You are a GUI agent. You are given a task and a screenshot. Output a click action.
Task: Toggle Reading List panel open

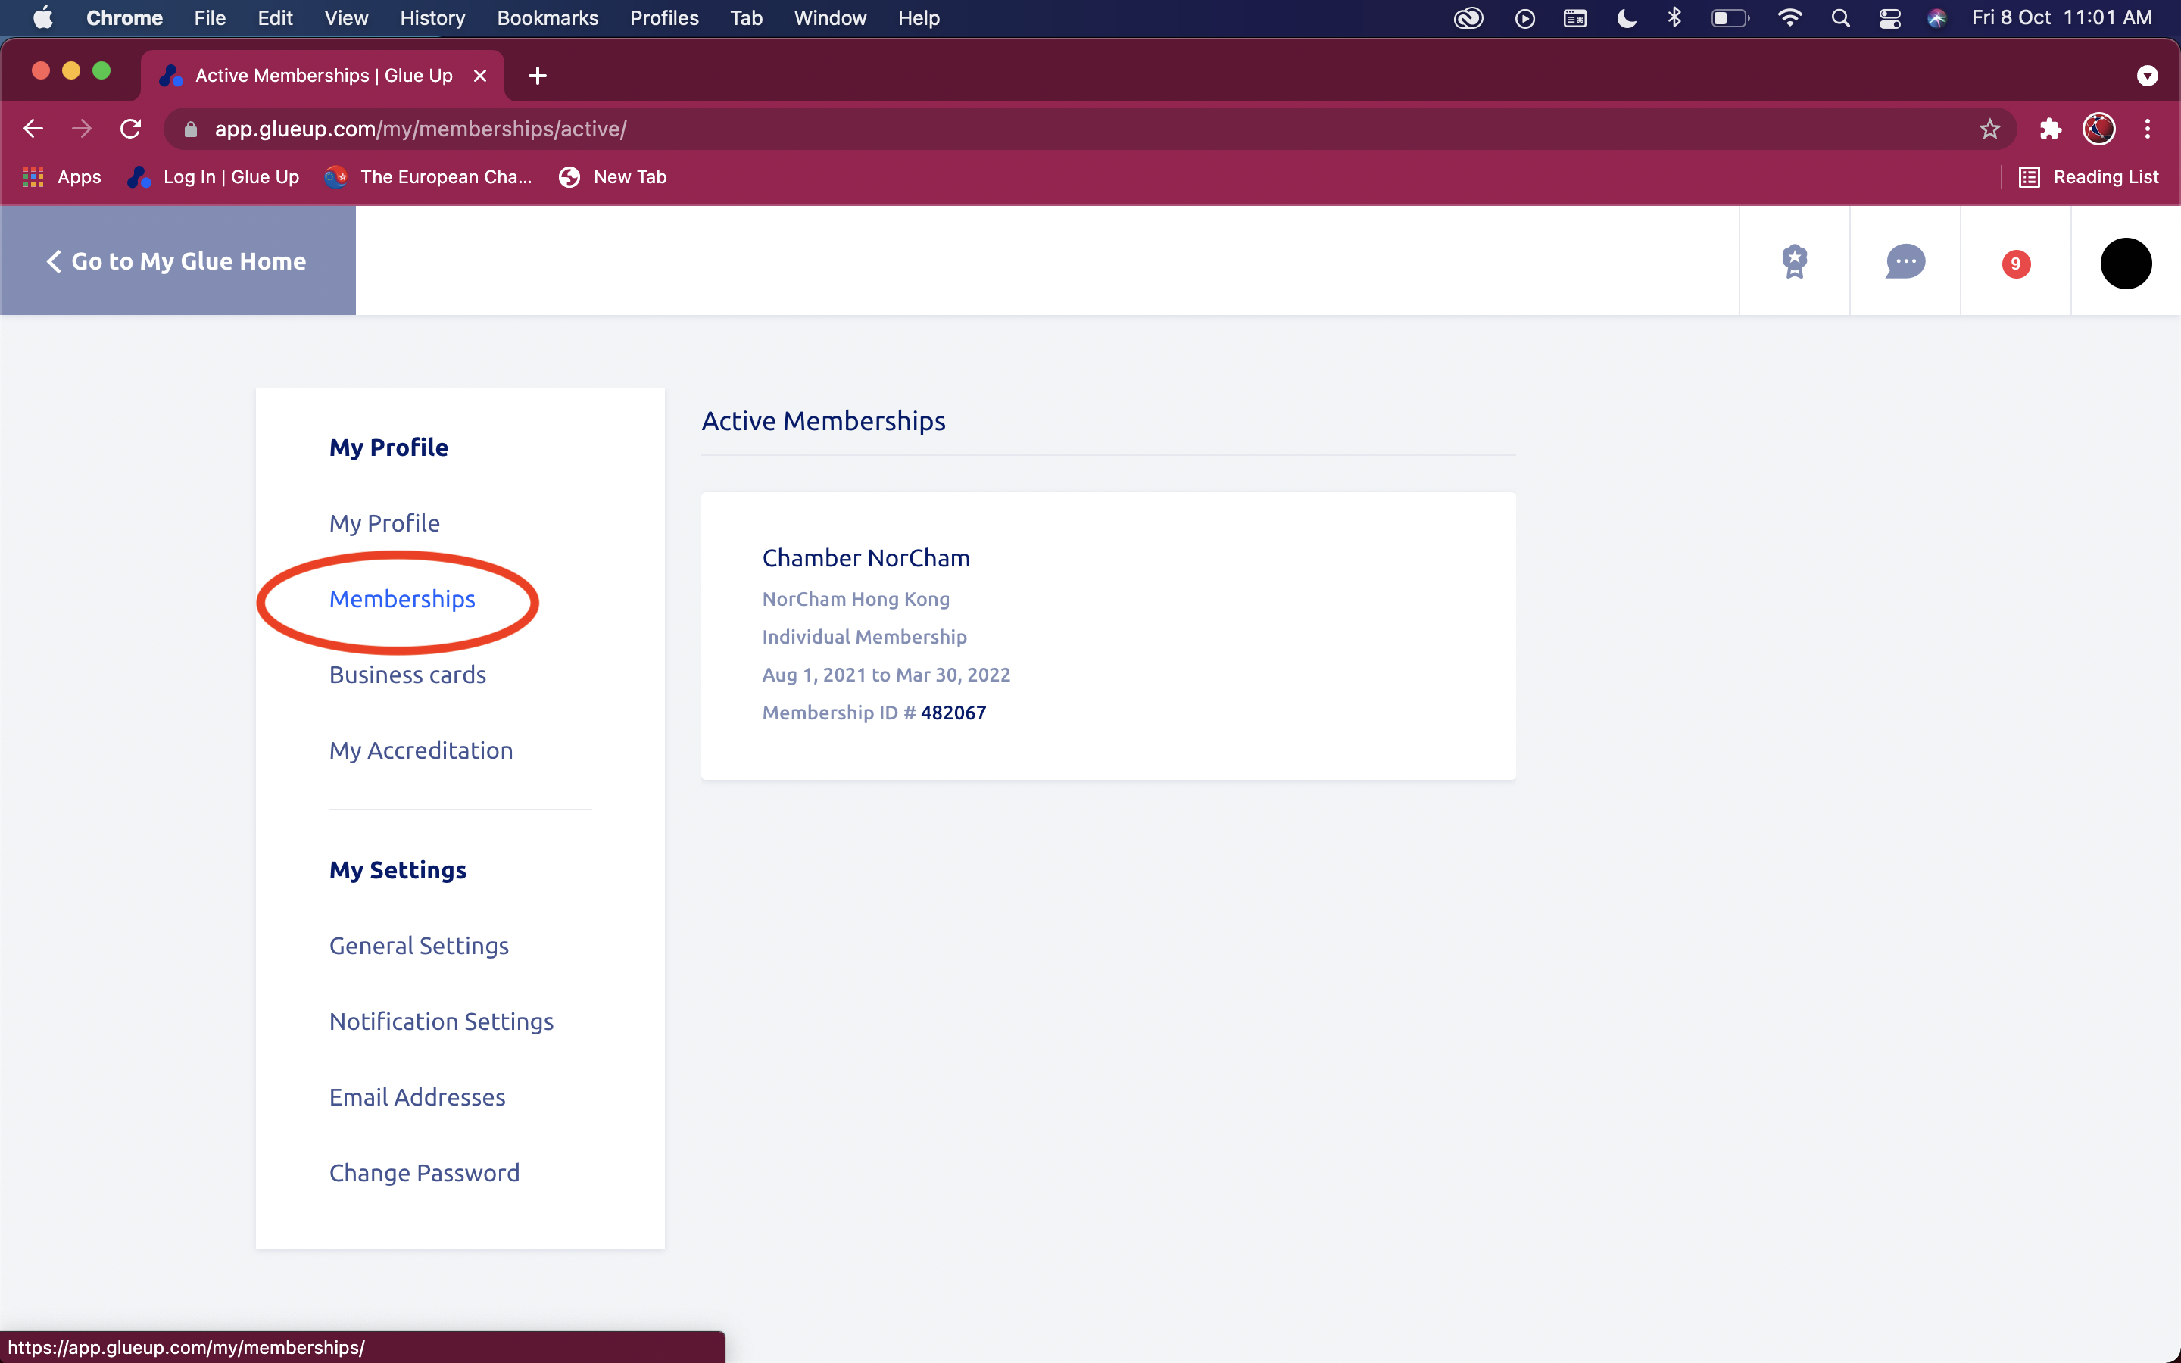[2089, 176]
